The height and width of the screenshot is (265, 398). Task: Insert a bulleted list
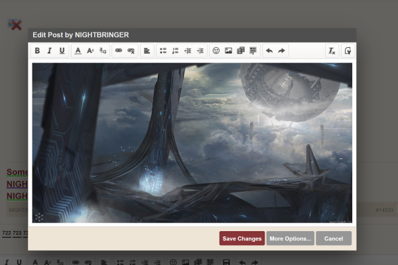tap(163, 51)
